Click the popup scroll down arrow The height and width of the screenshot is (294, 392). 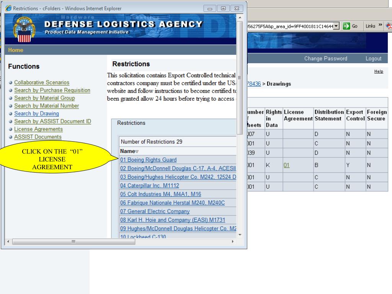click(240, 235)
